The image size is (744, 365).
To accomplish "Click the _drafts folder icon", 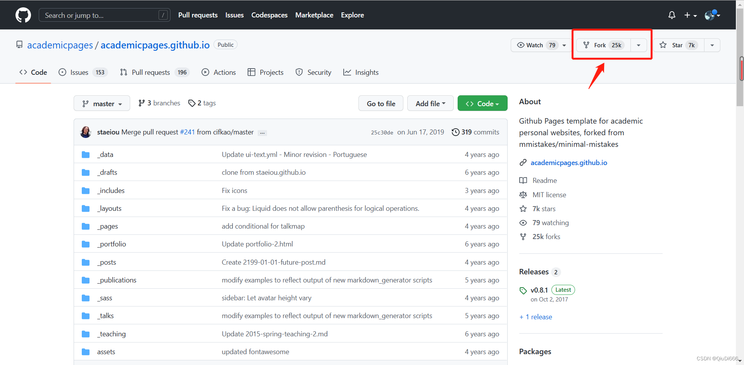I will tap(86, 172).
